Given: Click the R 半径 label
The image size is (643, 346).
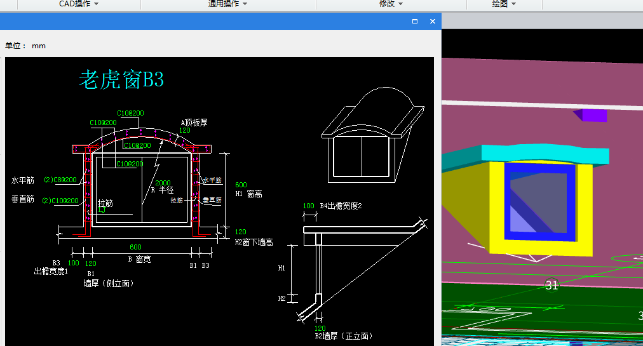Looking at the screenshot, I should (x=163, y=190).
